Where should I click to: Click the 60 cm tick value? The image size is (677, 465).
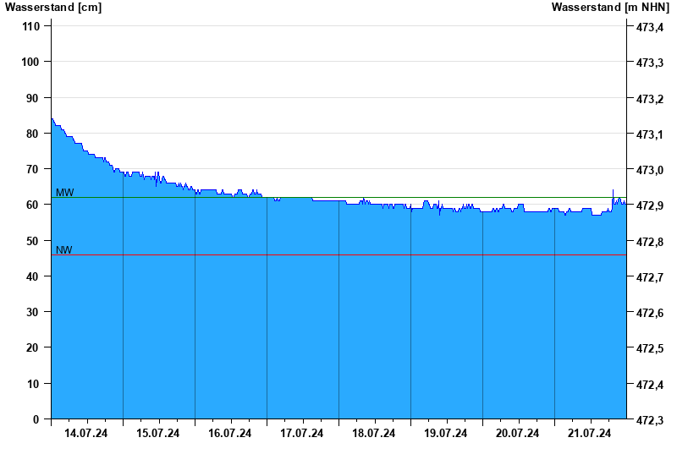33,205
